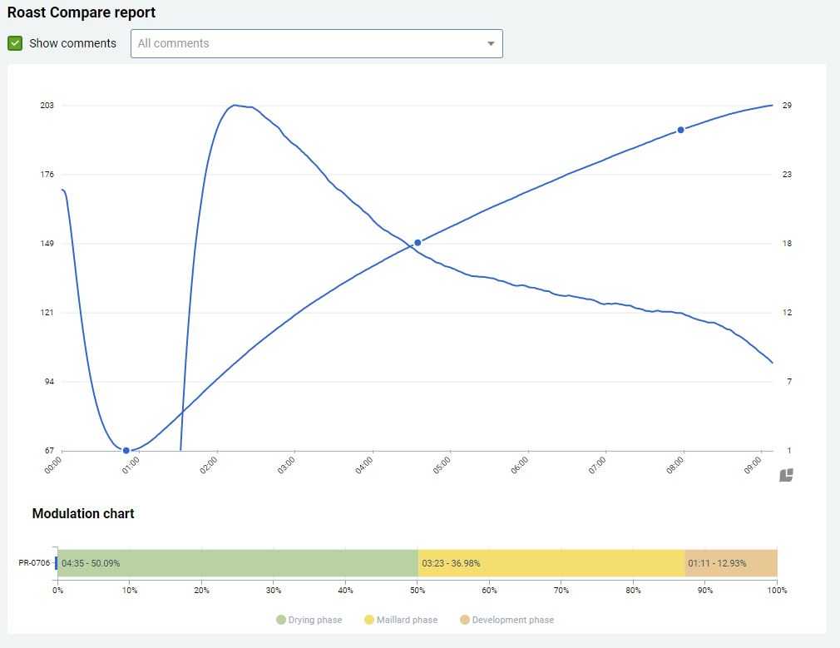Click the green Drying phase legend circle

point(281,620)
